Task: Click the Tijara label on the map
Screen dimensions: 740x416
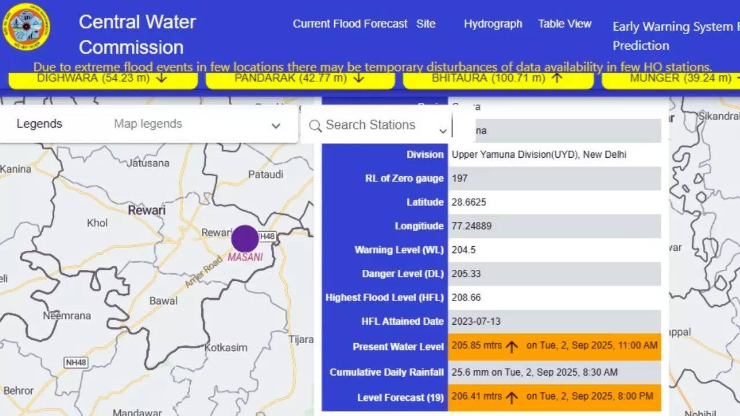Action: pyautogui.click(x=301, y=339)
